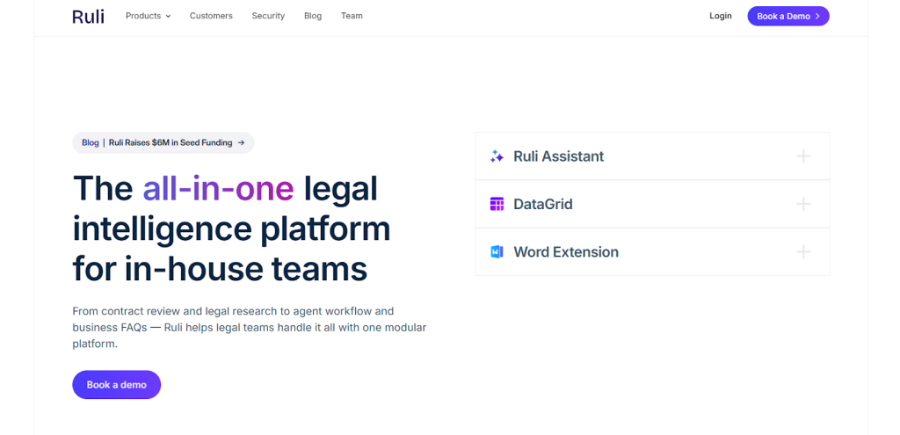Click the Ruli logo in the header
Viewport: 900px width, 435px height.
point(88,16)
